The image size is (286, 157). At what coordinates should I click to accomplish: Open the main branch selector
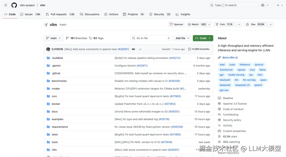[x=53, y=38]
